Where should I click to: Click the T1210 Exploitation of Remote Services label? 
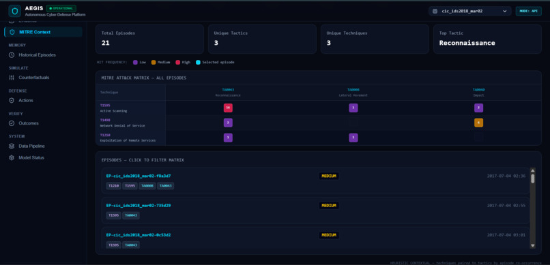[128, 138]
